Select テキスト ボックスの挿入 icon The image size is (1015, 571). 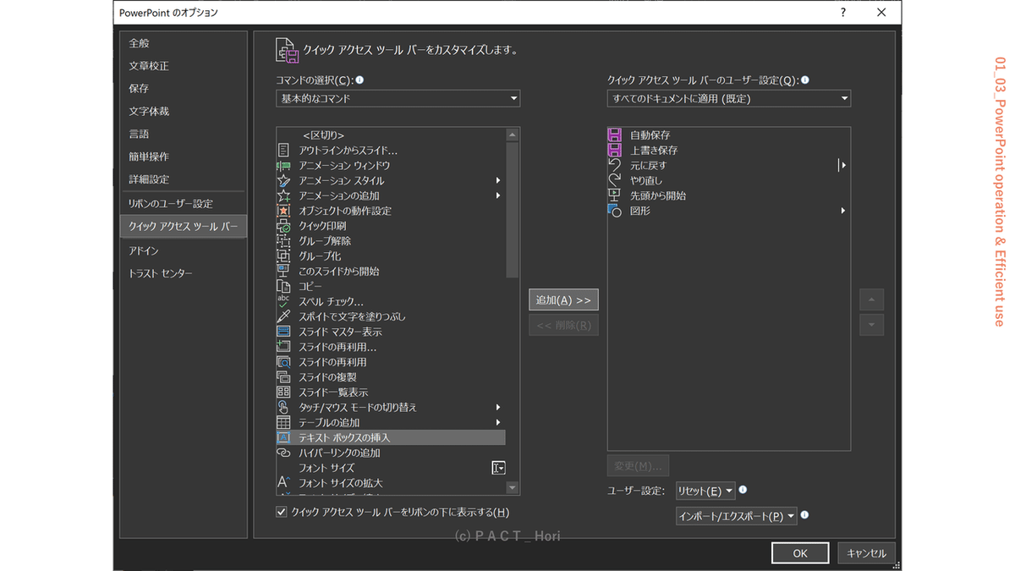tap(283, 438)
